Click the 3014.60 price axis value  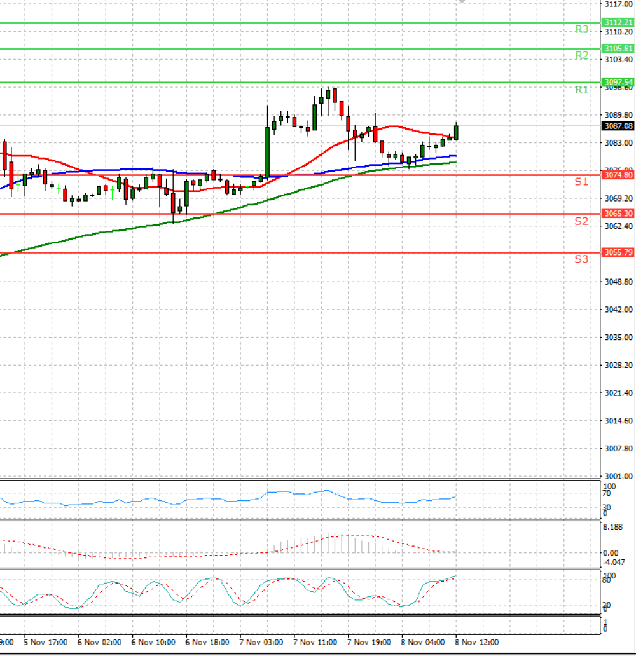tap(619, 421)
